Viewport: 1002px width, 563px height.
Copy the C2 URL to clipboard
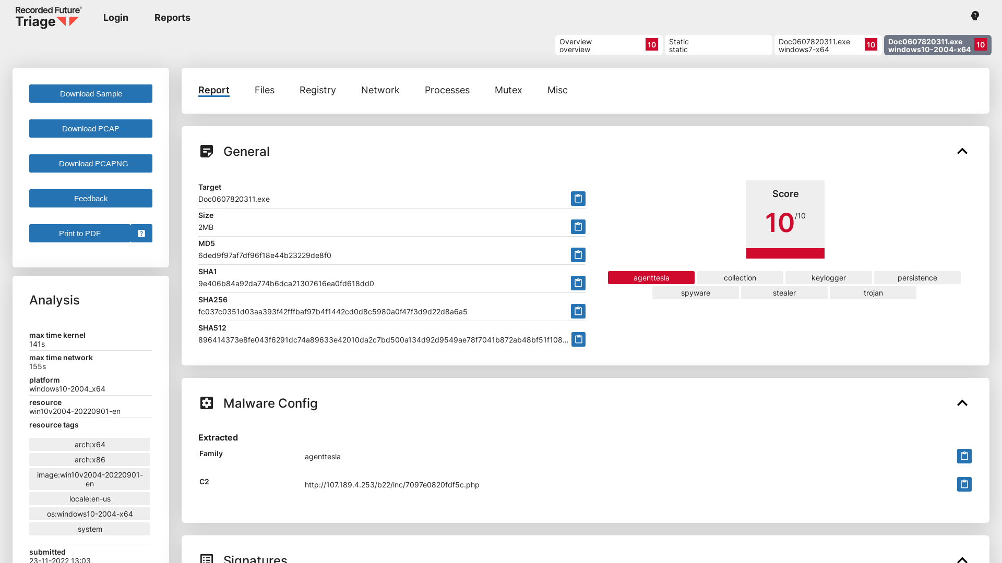[x=964, y=484]
